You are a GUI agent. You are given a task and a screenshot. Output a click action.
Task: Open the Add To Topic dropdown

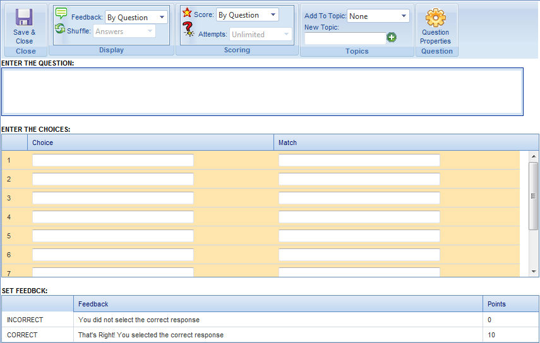[x=378, y=16]
